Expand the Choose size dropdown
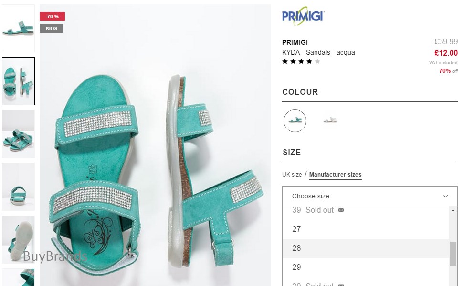 (370, 196)
